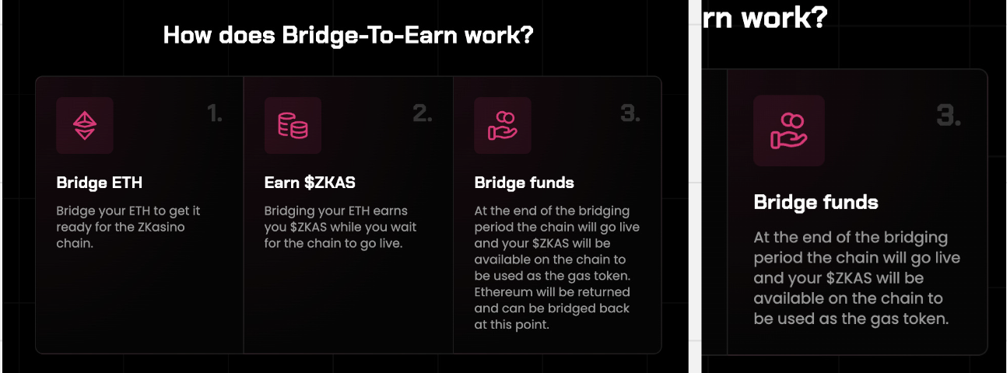Click the smaller "Bridge funds" heading
The image size is (1007, 373).
[x=524, y=183]
